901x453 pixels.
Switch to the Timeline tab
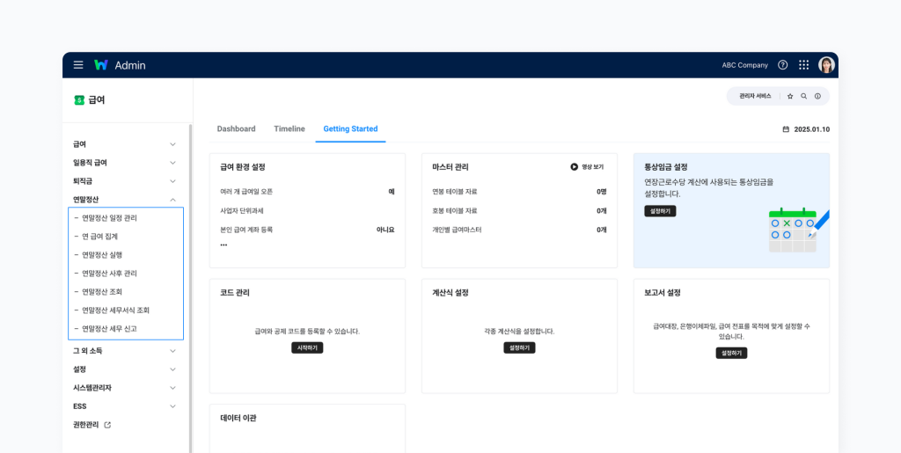click(x=289, y=129)
